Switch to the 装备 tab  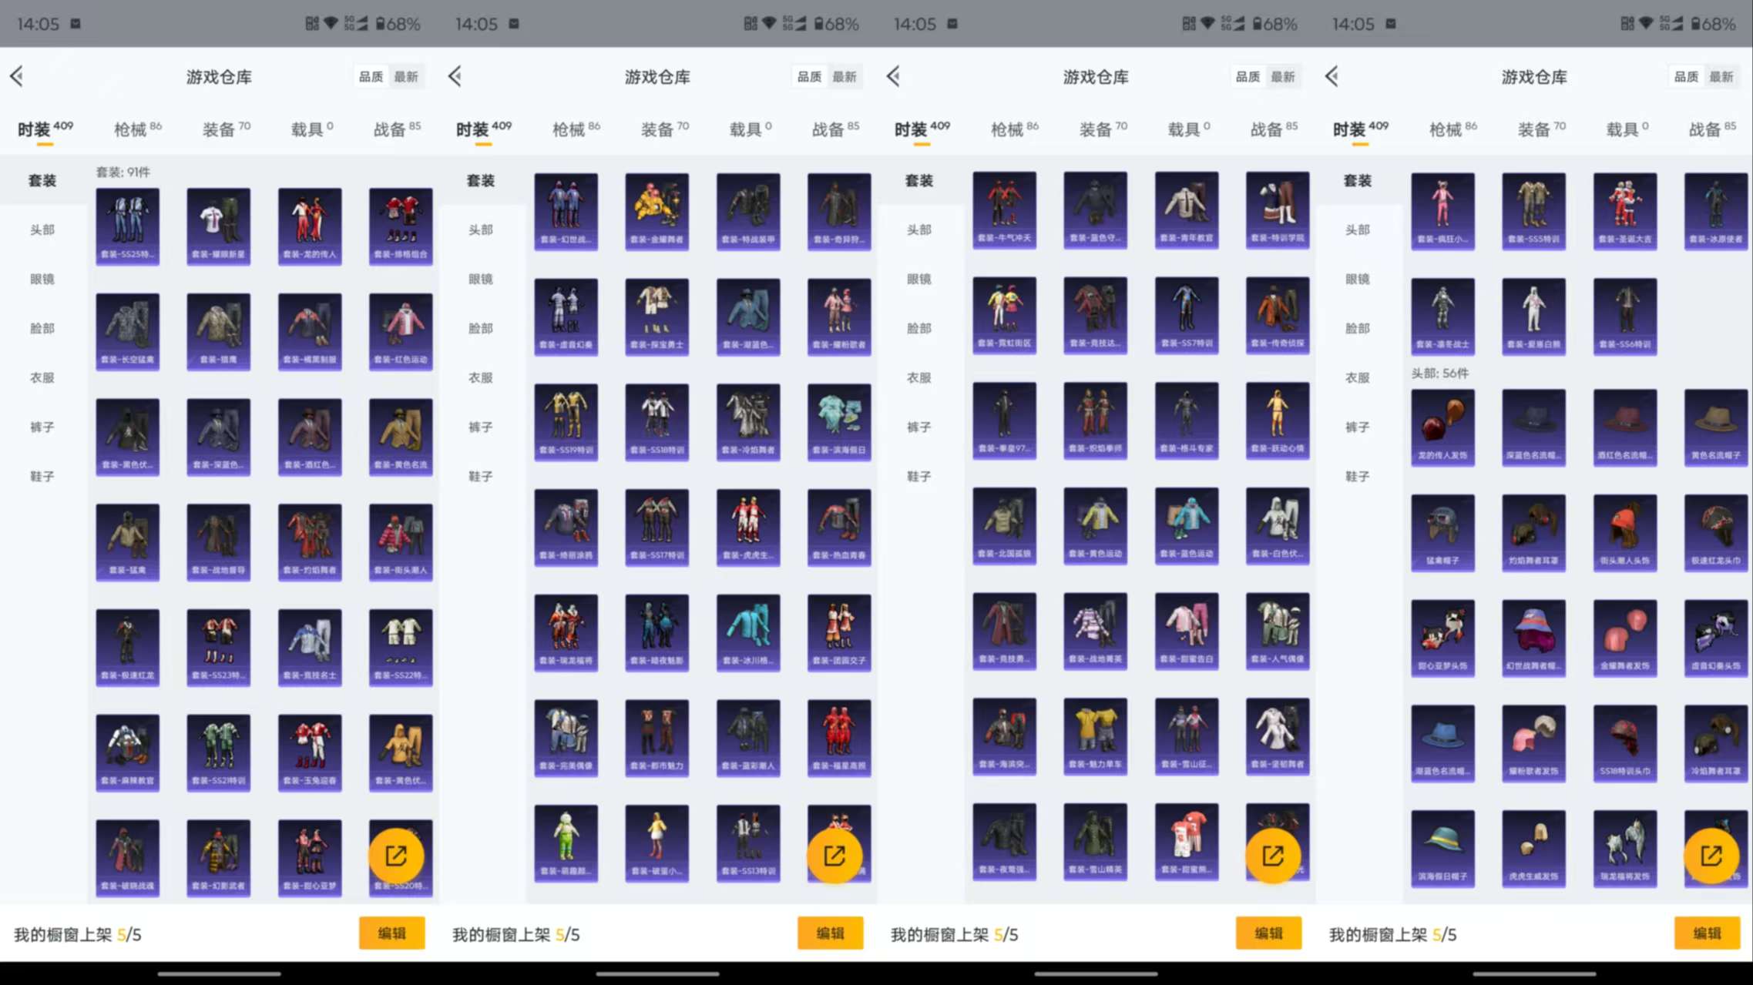[222, 129]
